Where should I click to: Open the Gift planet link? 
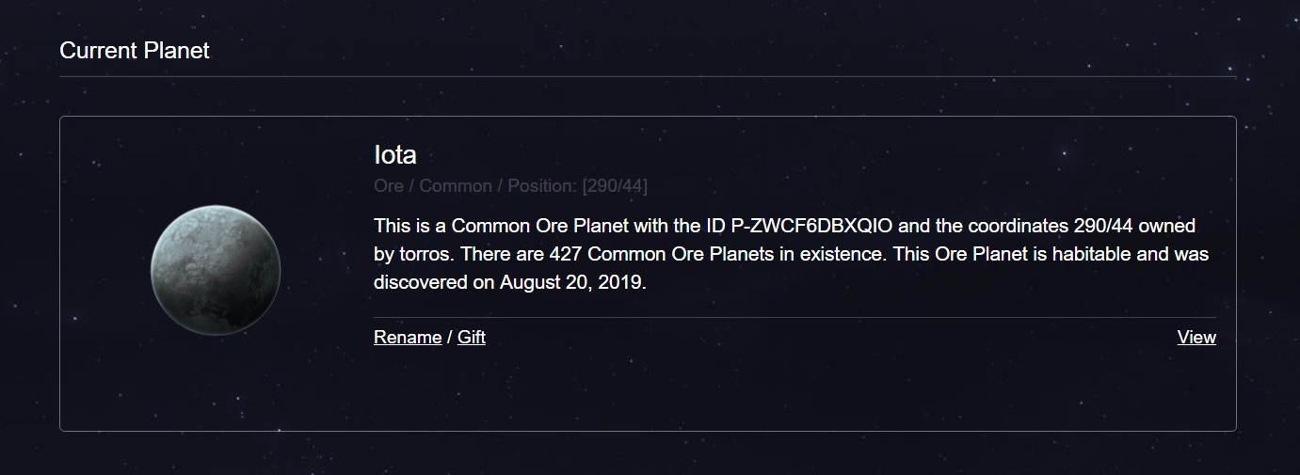click(472, 338)
